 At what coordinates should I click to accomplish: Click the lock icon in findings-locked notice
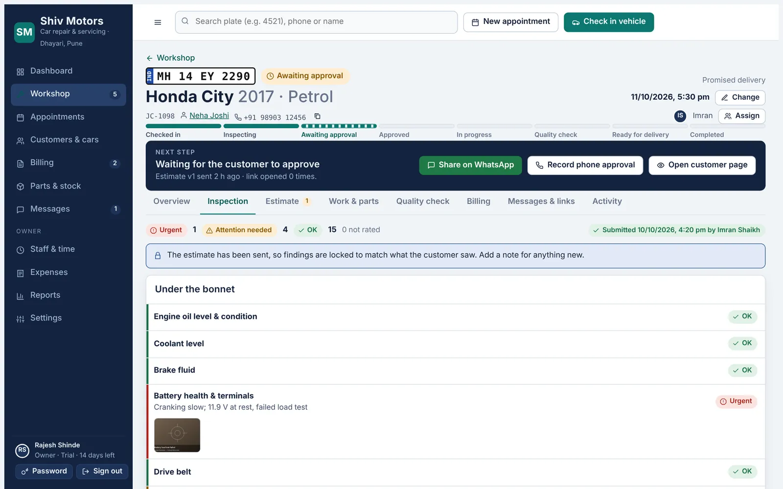coord(158,255)
